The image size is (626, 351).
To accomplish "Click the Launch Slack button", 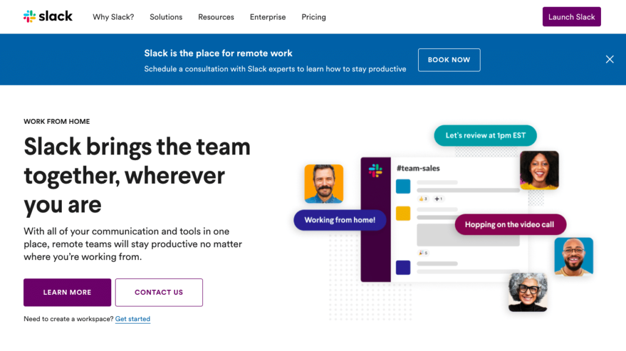I will (x=572, y=16).
